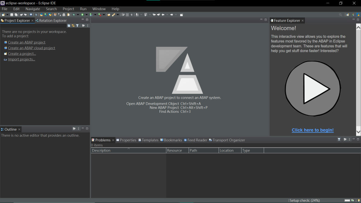Click the large play button in Feature Explorer
Viewport: 361px width, 203px height.
pos(313,88)
